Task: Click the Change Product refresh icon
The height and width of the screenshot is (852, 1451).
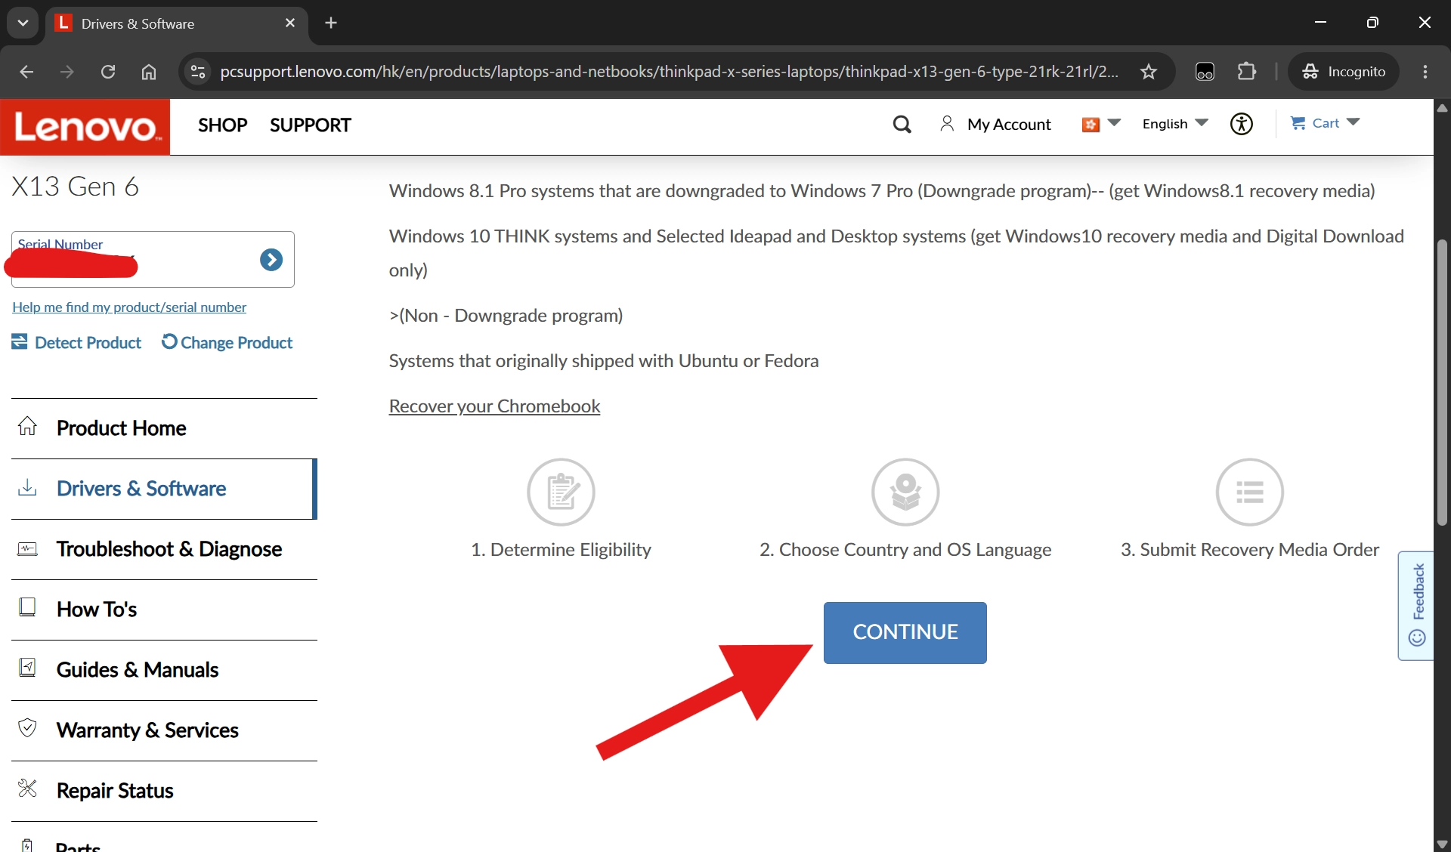Action: tap(169, 341)
